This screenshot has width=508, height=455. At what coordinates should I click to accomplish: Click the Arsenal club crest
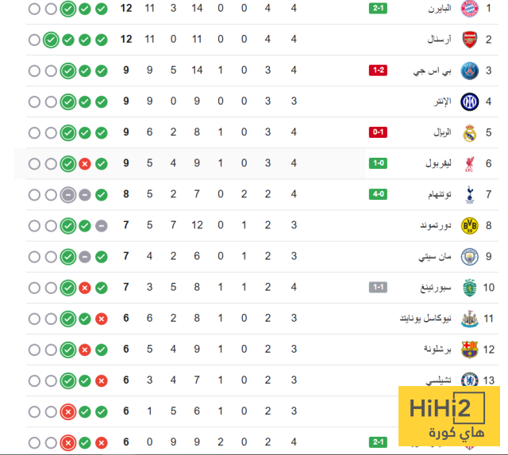point(470,40)
